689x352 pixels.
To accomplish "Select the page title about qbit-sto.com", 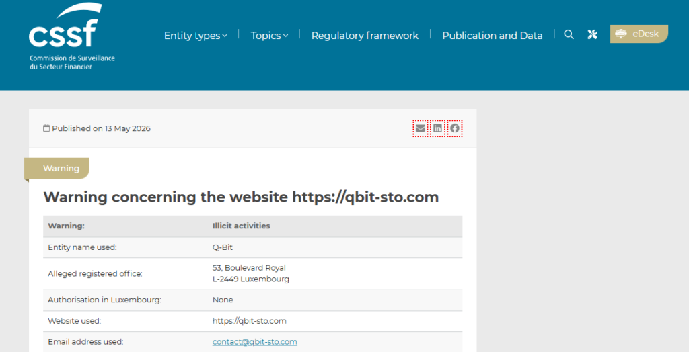I will (241, 197).
